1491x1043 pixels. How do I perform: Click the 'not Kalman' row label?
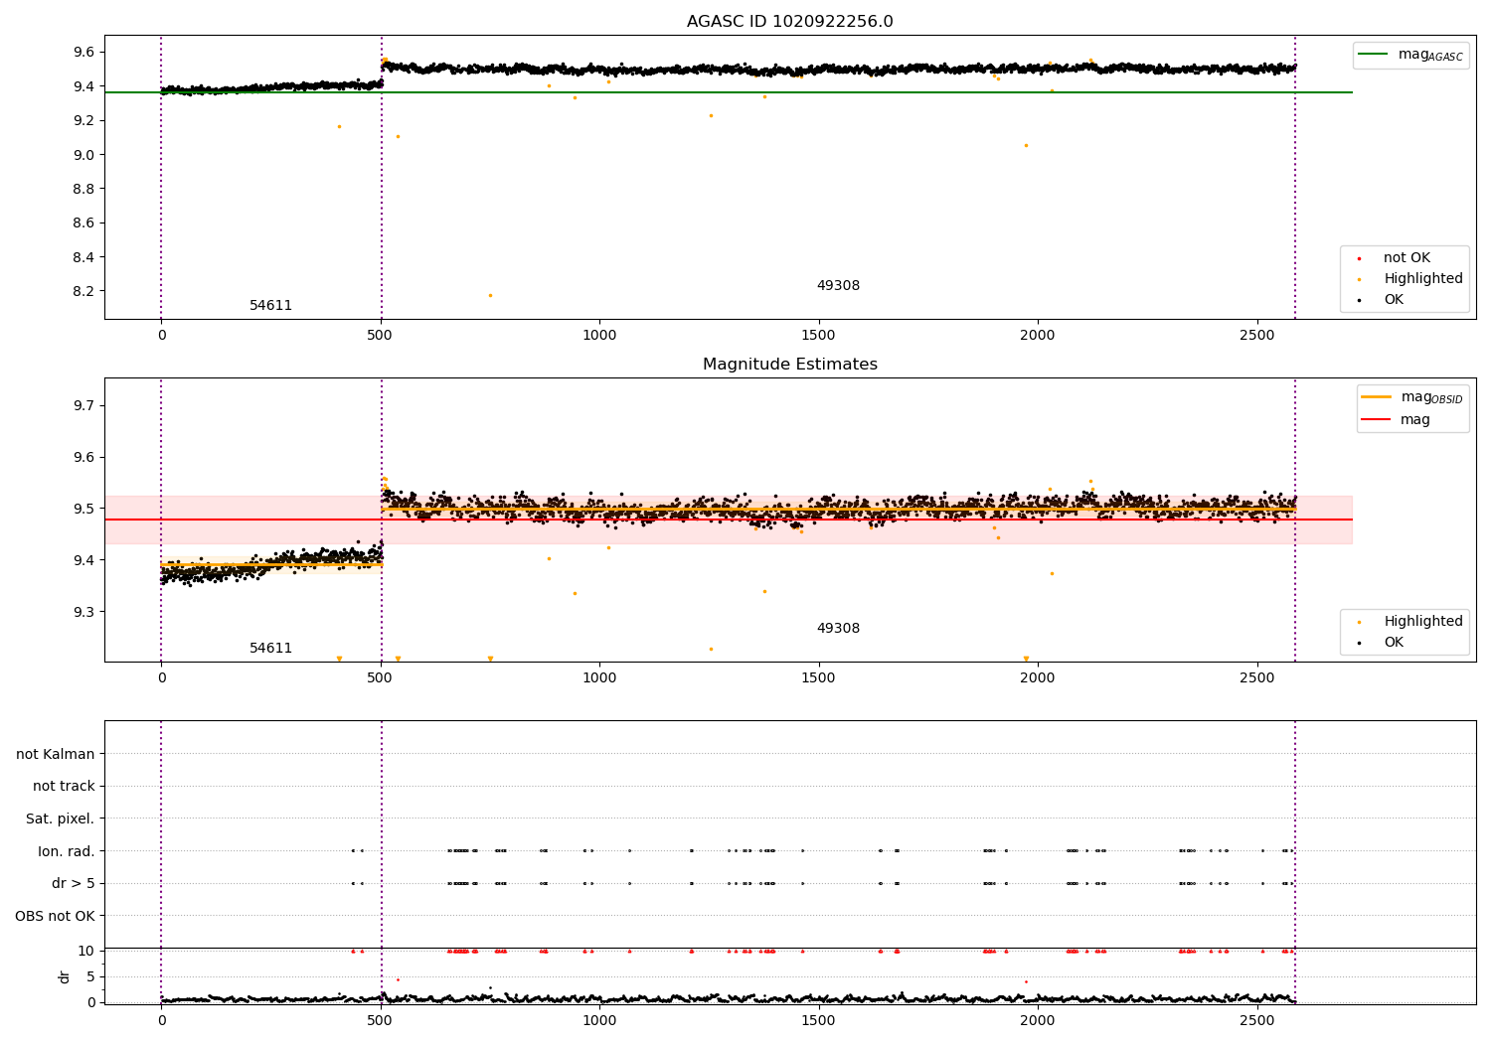[56, 755]
